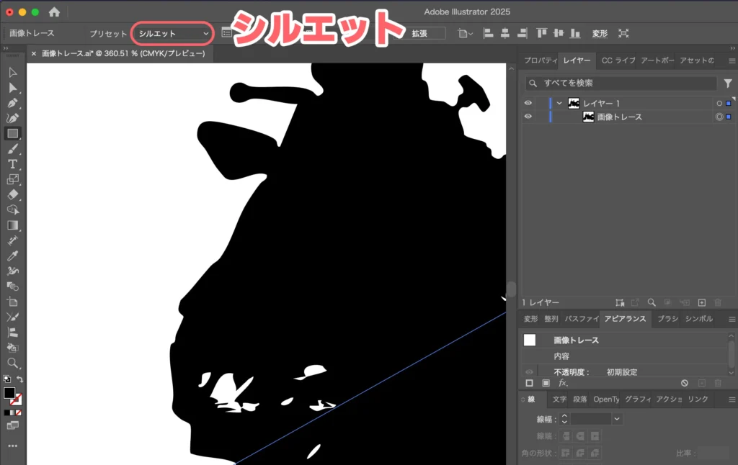Open the 線幅 stroke width dropdown
Image resolution: width=738 pixels, height=465 pixels.
click(x=617, y=418)
